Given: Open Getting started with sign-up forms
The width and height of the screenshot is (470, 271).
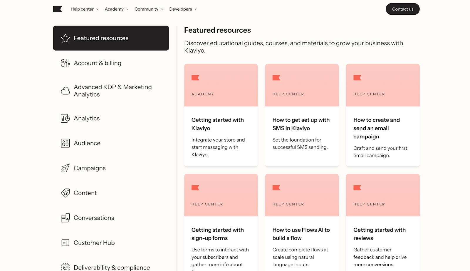Looking at the screenshot, I should (x=218, y=234).
